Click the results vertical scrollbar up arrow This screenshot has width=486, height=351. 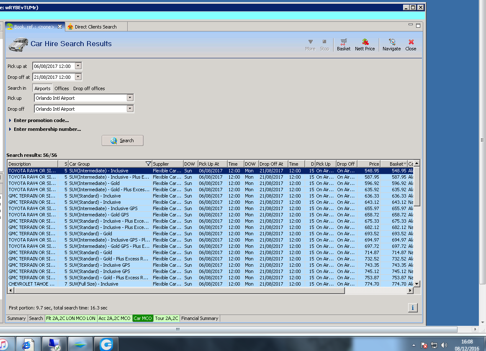[417, 163]
